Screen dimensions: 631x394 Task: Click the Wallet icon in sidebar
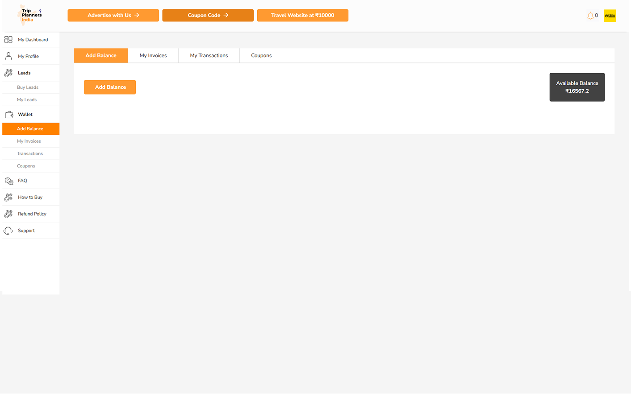9,115
